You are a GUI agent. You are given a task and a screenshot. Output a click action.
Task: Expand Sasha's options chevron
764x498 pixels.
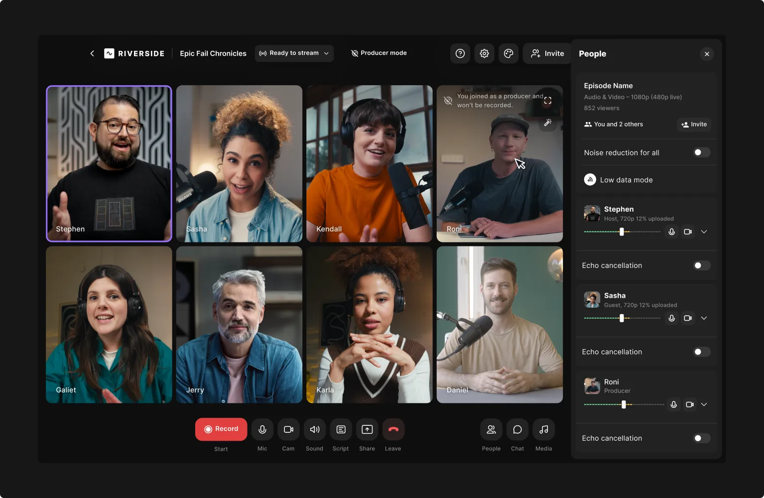pyautogui.click(x=704, y=318)
